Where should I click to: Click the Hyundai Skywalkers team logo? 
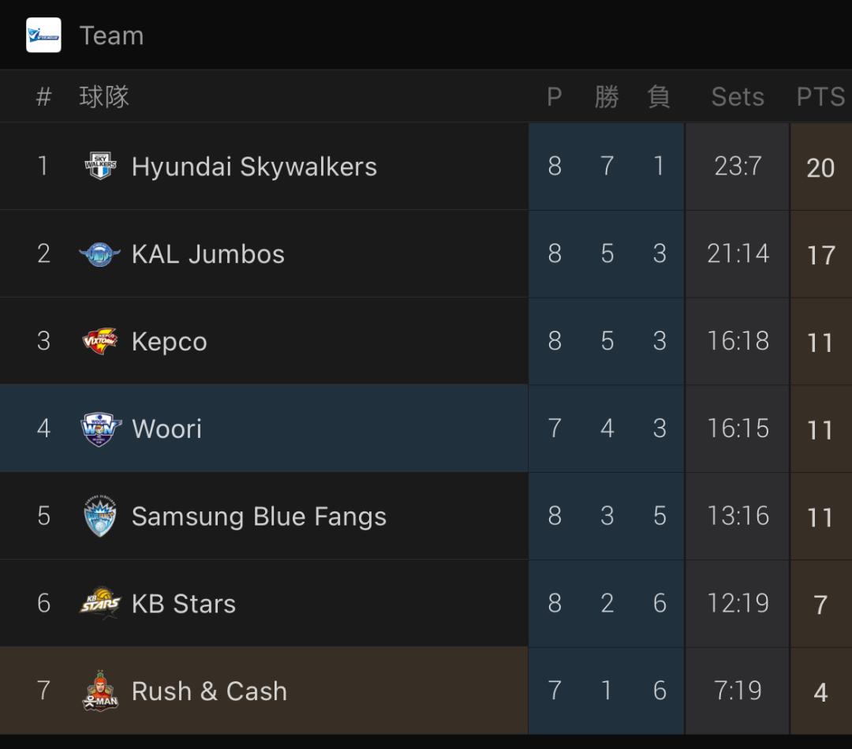(x=100, y=166)
